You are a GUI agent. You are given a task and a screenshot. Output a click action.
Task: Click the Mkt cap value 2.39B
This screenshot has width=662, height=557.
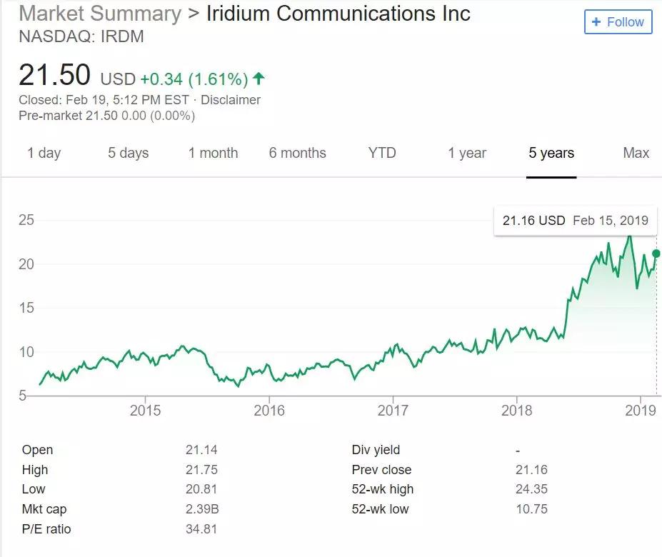click(x=202, y=509)
